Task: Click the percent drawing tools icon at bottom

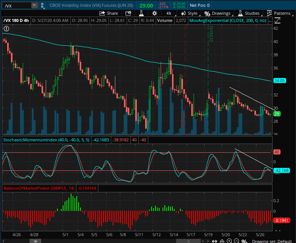Action: pos(244,241)
